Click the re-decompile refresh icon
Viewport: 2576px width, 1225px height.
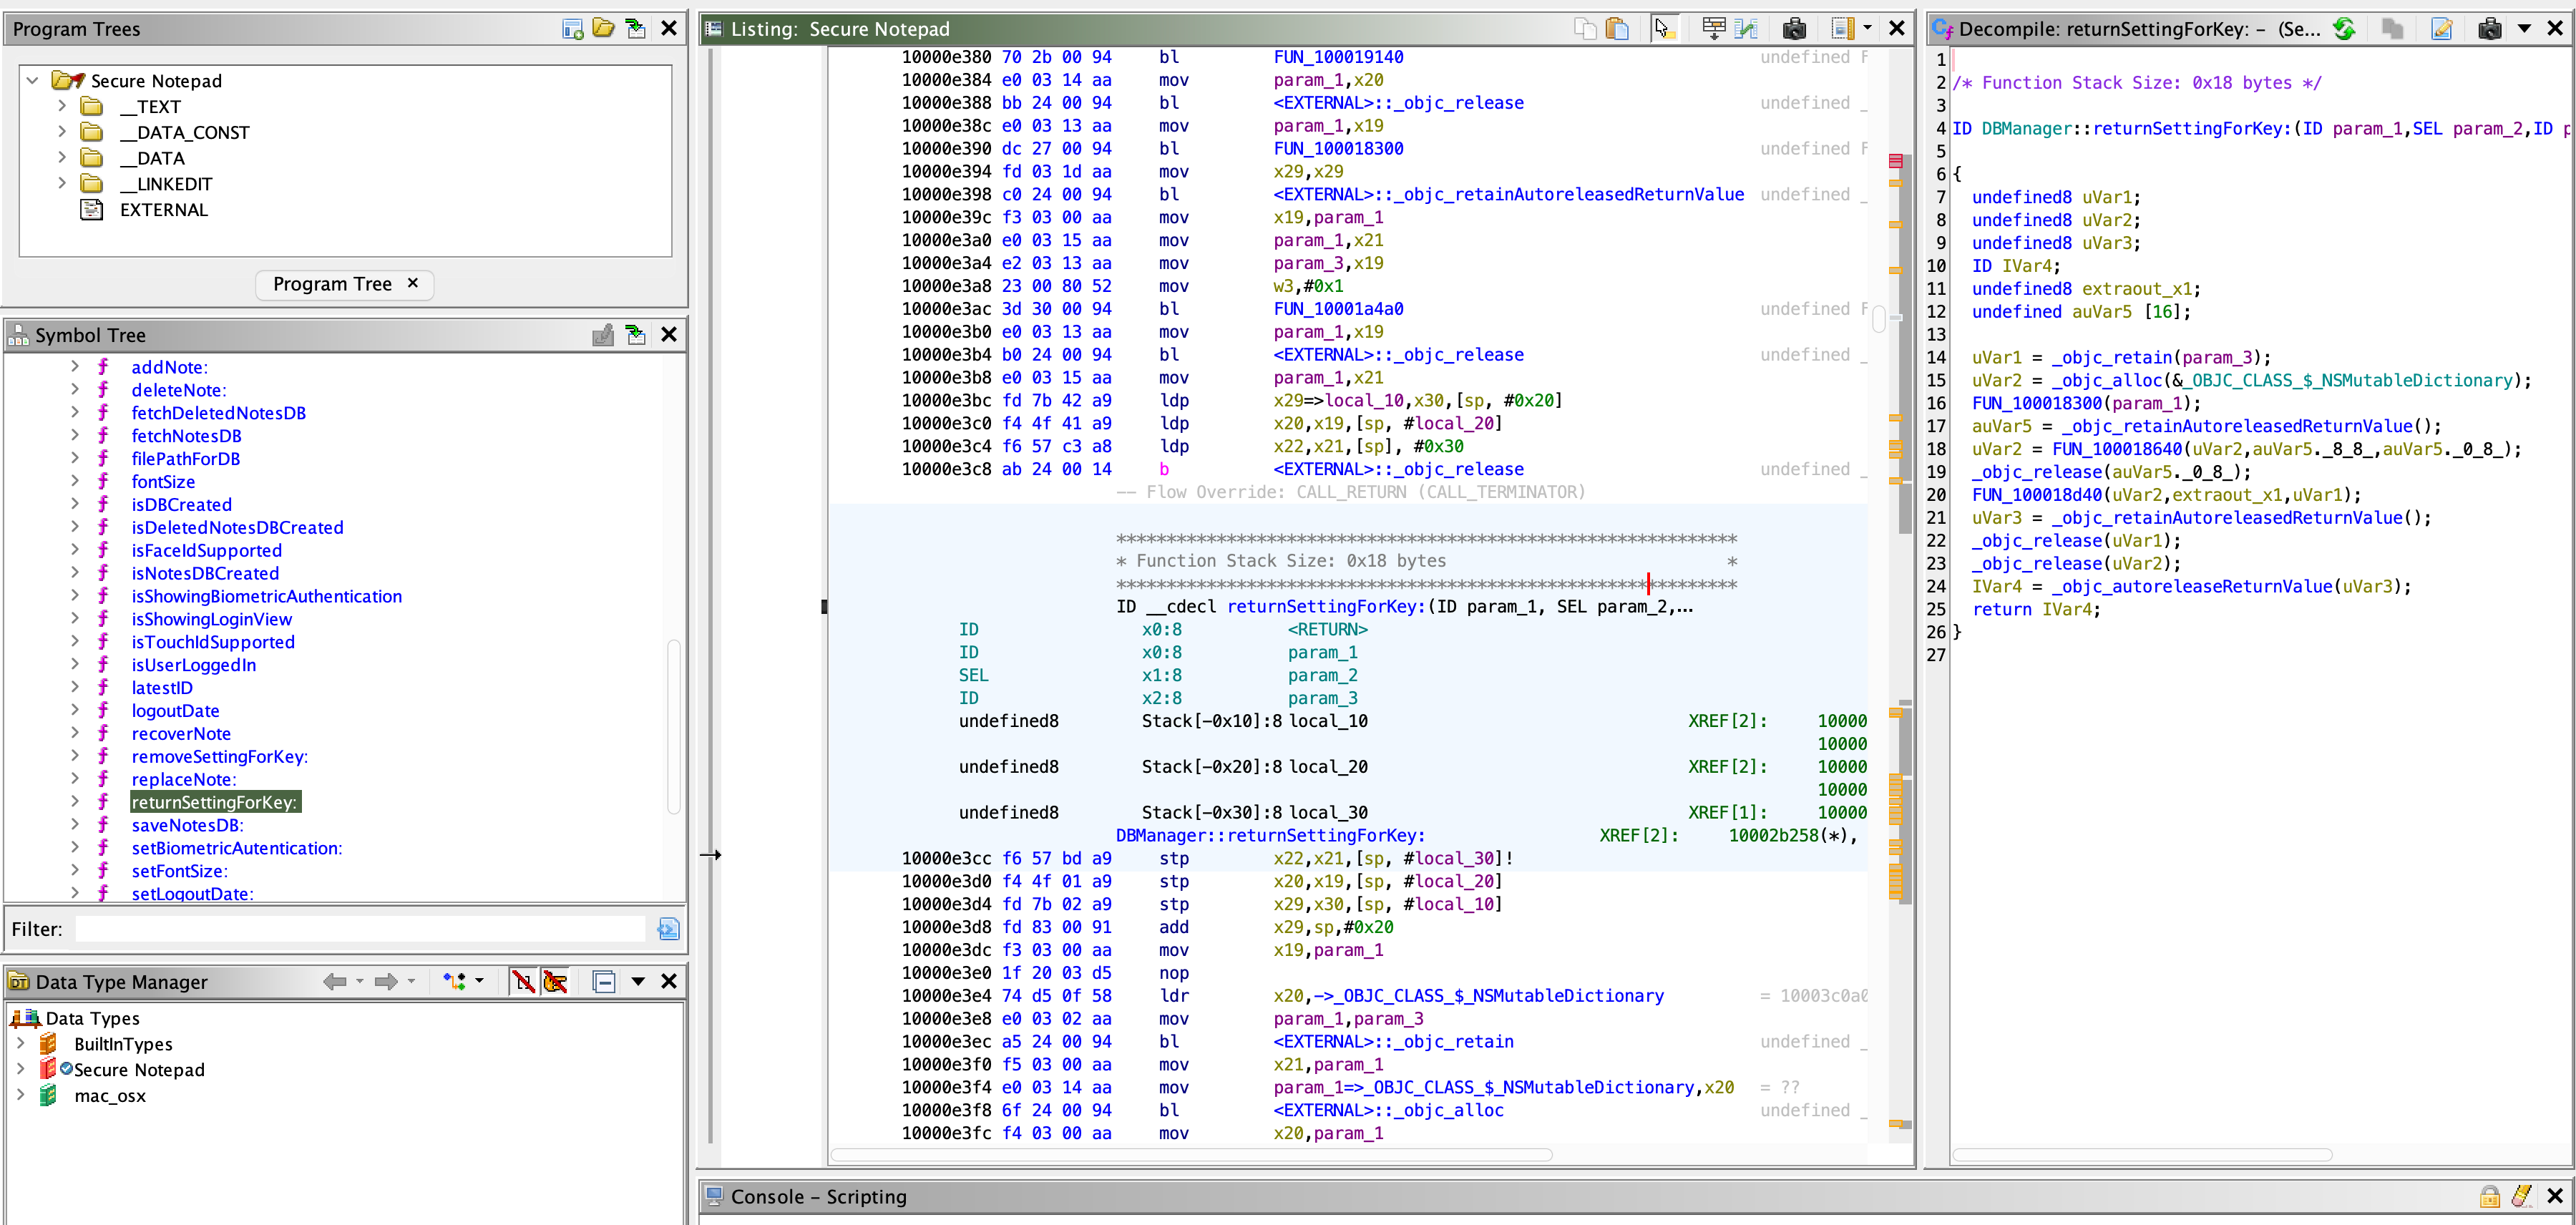point(2344,29)
